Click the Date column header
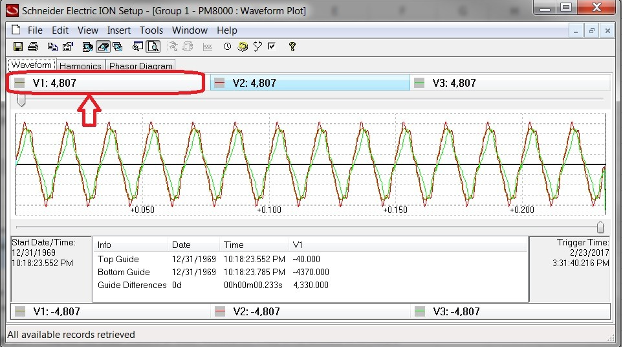The image size is (623, 347). 193,245
